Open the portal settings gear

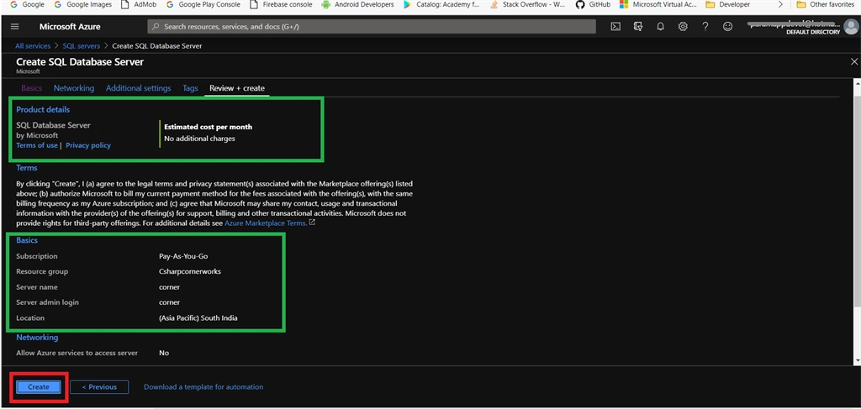[x=683, y=26]
